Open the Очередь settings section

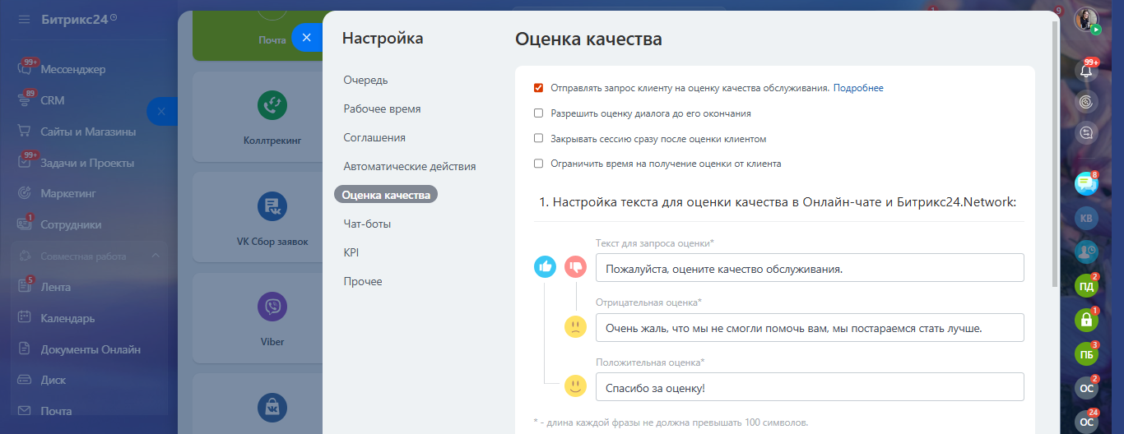(365, 80)
